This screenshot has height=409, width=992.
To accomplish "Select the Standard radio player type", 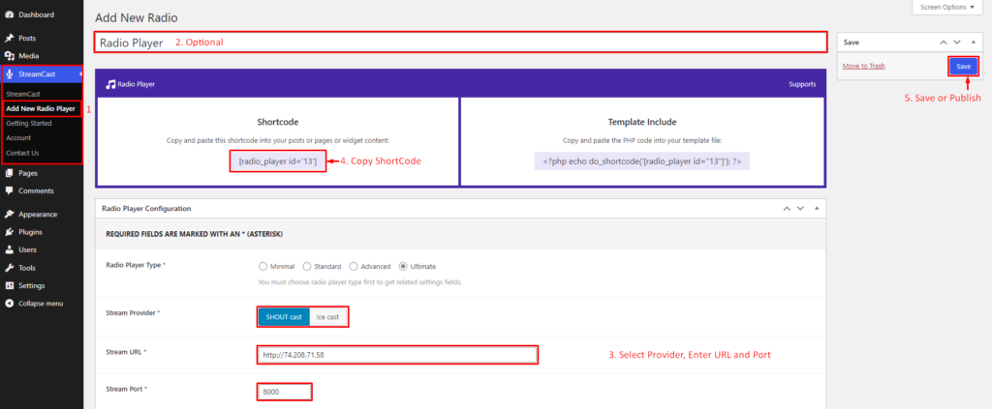I will point(307,266).
